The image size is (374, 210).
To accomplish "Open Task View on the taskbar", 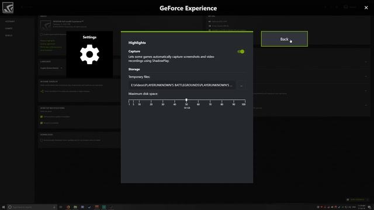I will pos(61,207).
